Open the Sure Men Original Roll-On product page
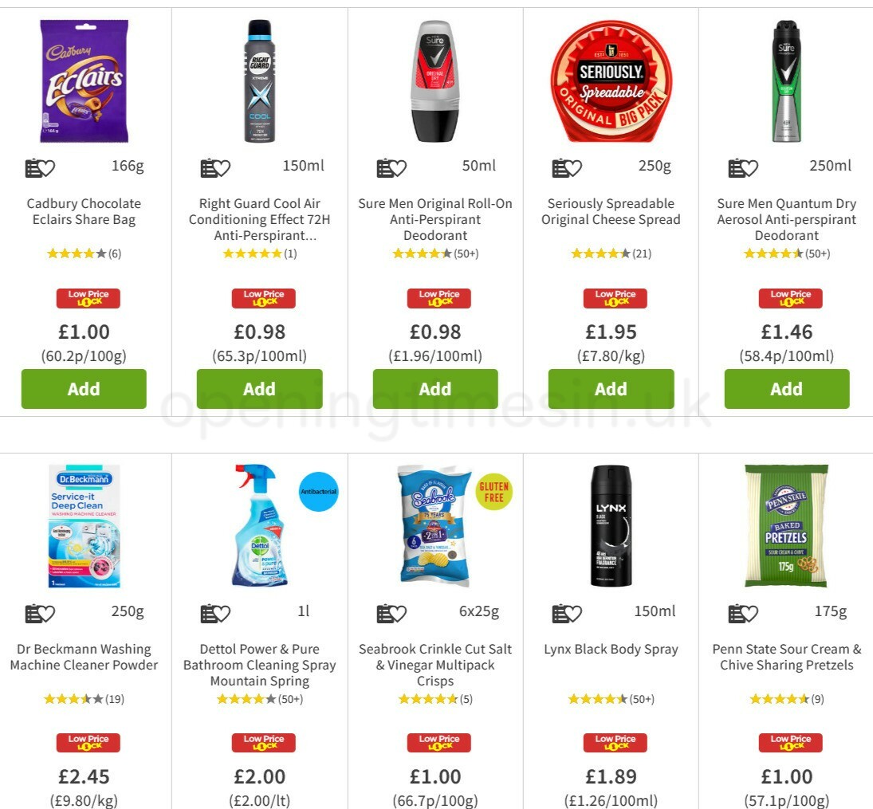 click(435, 219)
